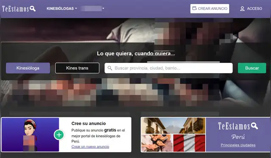
Task: Click the Peruvian flag image
Action: coord(189,143)
